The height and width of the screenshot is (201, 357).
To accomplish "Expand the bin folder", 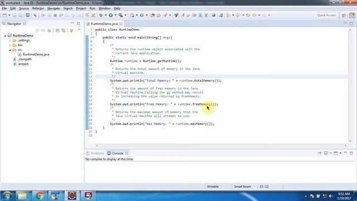I will (10, 45).
